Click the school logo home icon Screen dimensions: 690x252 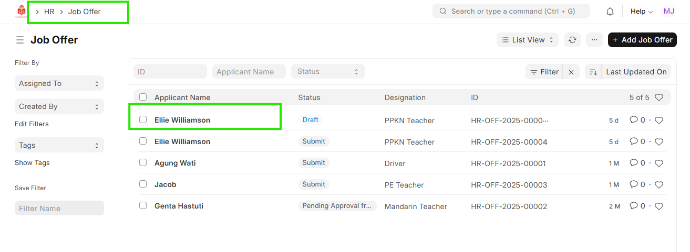21,12
